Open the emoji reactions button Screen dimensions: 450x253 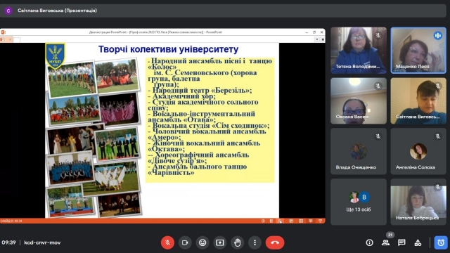pos(202,242)
